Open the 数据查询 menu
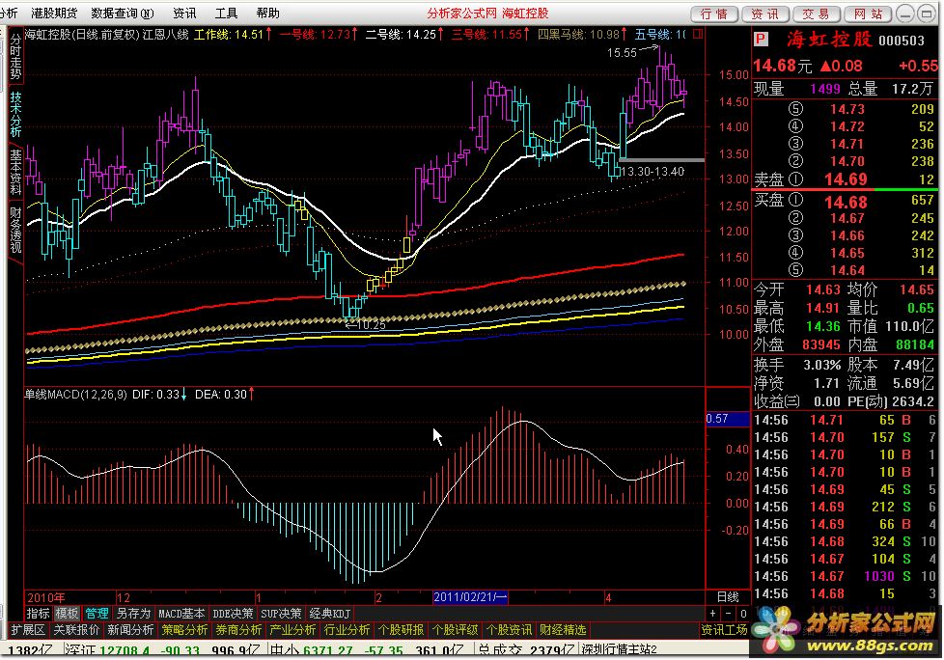 tap(123, 13)
